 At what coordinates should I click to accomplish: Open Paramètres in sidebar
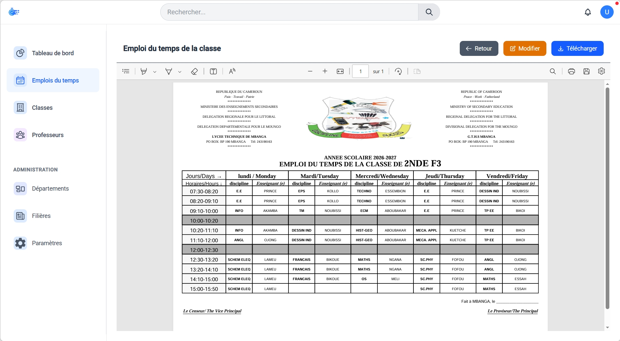53,243
